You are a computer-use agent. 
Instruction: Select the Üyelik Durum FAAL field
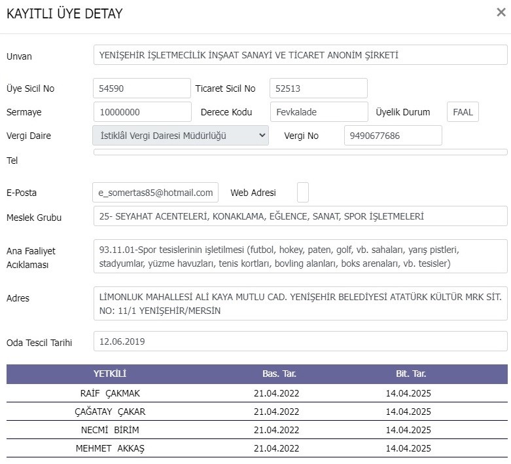tap(463, 112)
